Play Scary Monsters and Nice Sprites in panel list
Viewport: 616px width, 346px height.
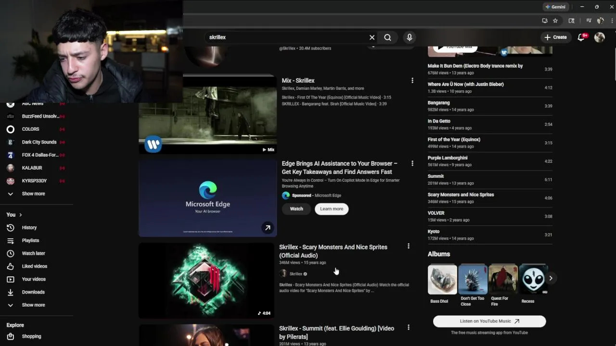[490, 198]
